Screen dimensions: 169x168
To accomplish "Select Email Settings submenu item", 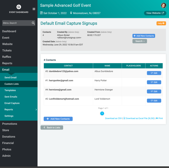I will pyautogui.click(x=19, y=116).
